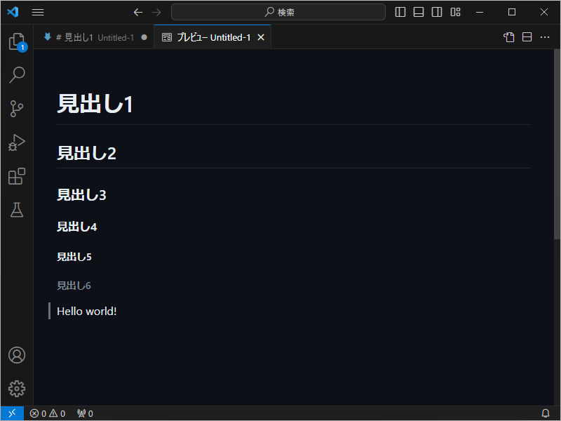The height and width of the screenshot is (421, 561).
Task: Open the More Actions ellipsis menu
Action: [x=545, y=36]
